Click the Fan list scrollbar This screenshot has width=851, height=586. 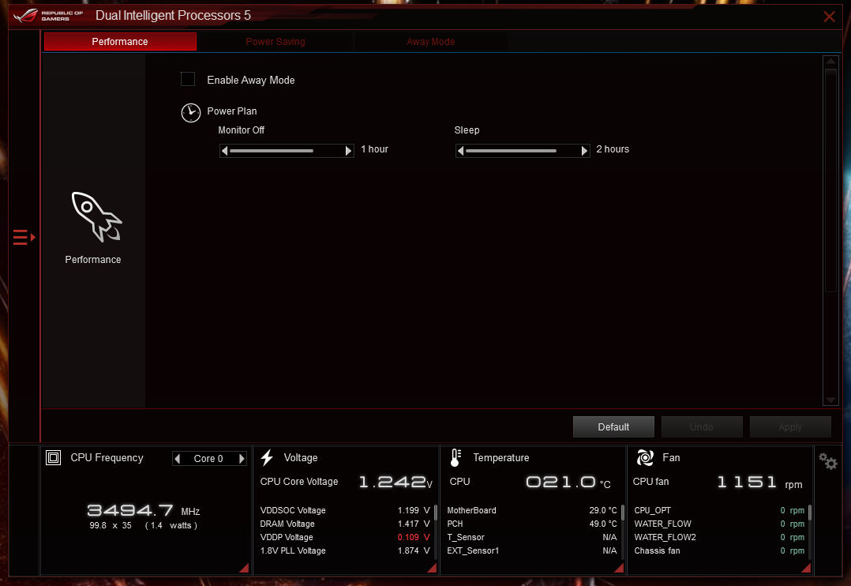(x=810, y=532)
